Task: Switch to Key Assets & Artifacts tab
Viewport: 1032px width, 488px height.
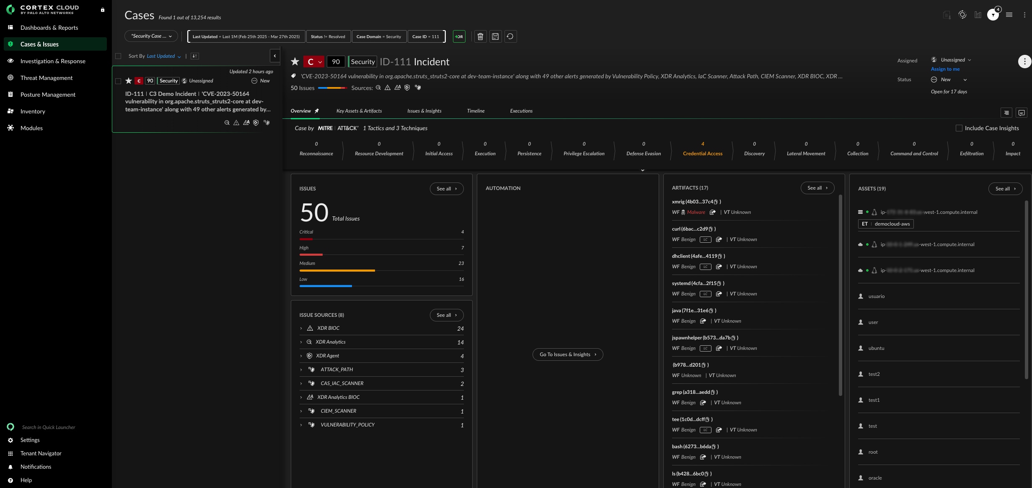Action: 359,111
